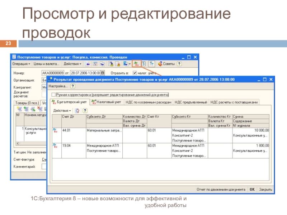Click the Количество Дт column header
287x215 pixels.
pyautogui.click(x=135, y=116)
